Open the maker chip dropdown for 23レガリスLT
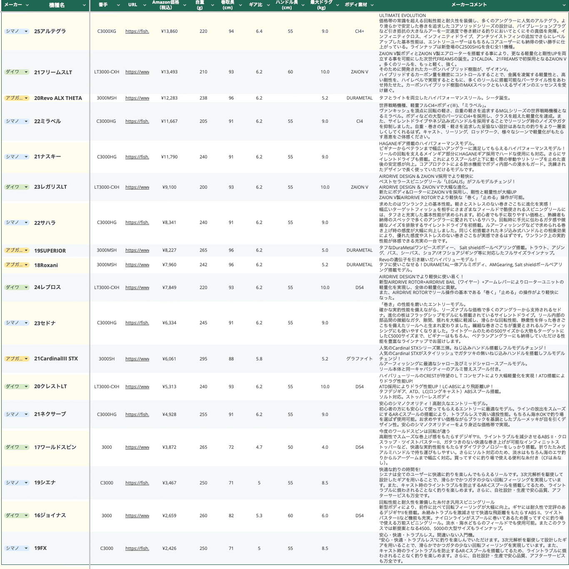Image resolution: width=569 pixels, height=569 pixels. (x=26, y=187)
